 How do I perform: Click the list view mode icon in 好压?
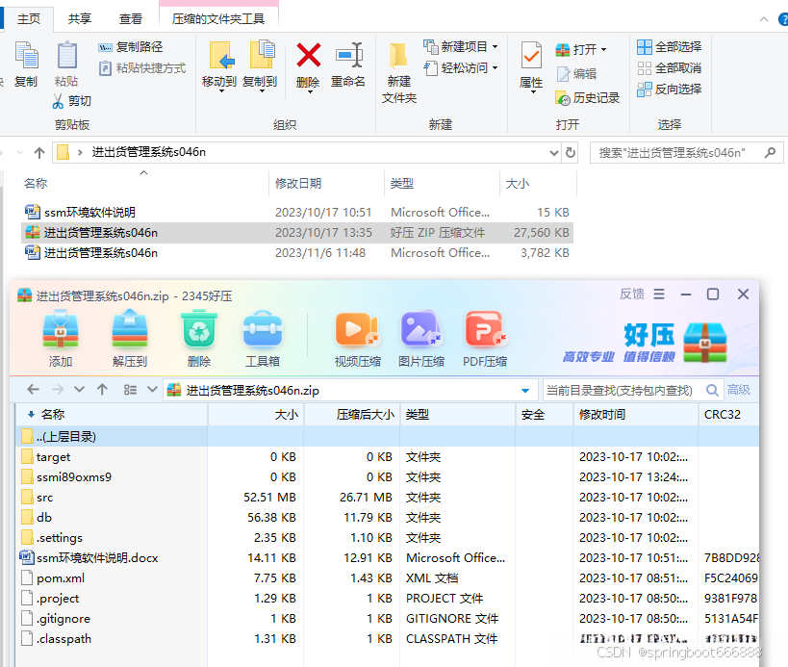pyautogui.click(x=130, y=390)
